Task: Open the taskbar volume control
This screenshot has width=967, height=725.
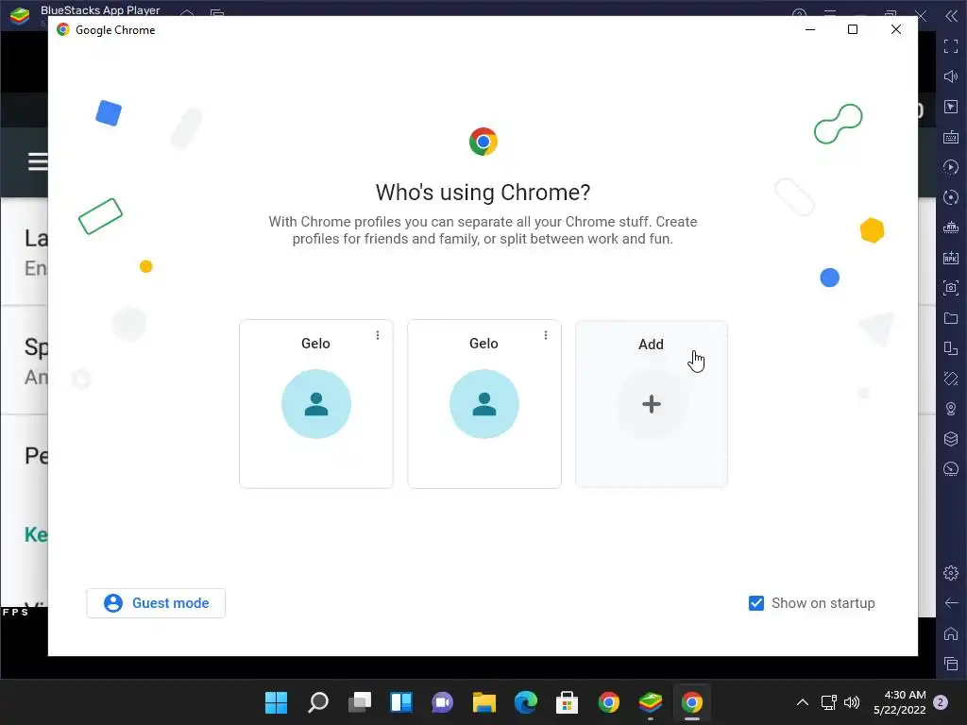Action: tap(852, 702)
